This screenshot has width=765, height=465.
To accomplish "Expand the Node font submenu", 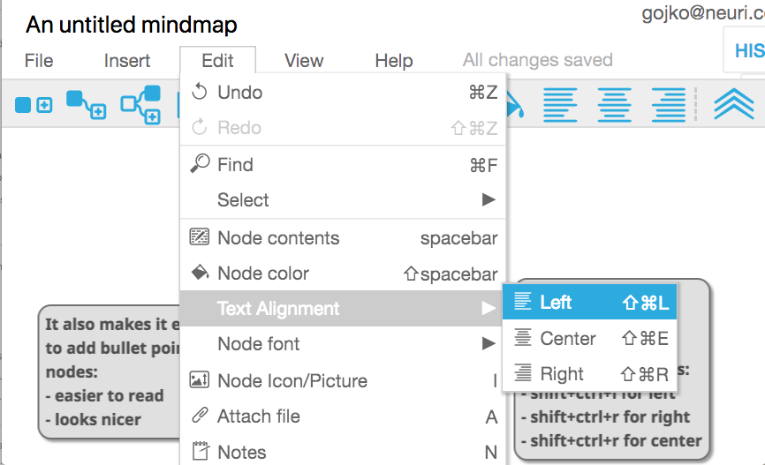I will click(343, 343).
